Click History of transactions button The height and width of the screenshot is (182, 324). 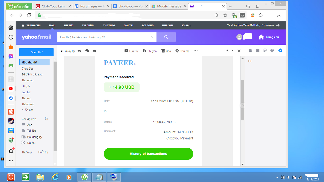point(148,154)
